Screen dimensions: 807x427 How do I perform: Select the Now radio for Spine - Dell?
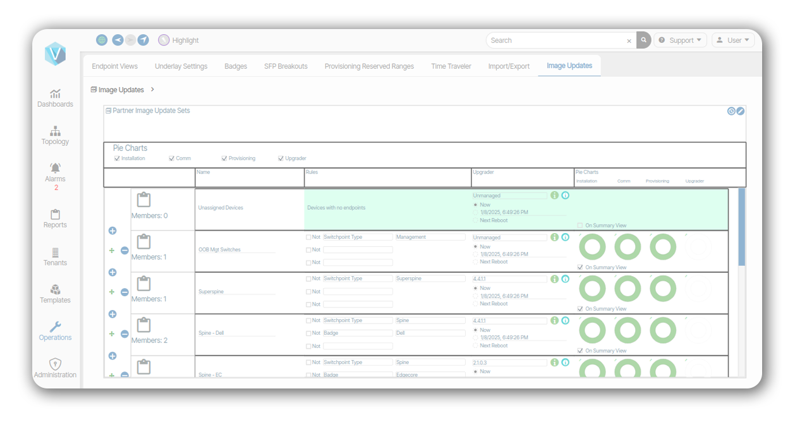[x=475, y=330]
